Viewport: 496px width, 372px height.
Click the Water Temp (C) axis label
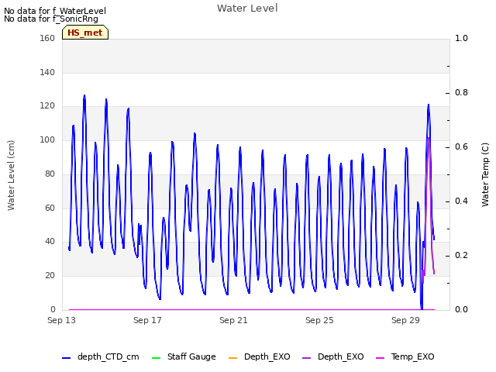[485, 174]
